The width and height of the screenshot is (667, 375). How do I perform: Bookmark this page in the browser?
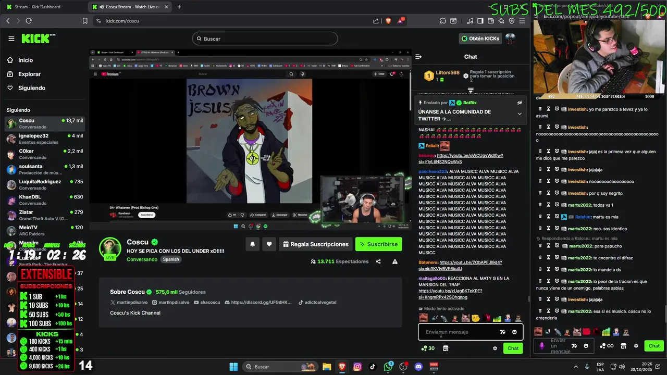[85, 21]
